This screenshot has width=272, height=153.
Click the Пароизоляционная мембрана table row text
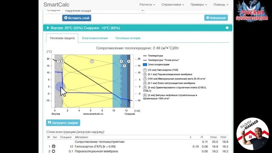96,151
